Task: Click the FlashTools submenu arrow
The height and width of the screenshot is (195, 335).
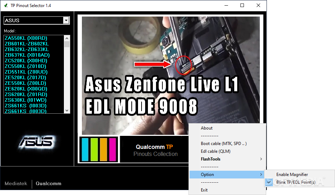Action: click(x=261, y=159)
